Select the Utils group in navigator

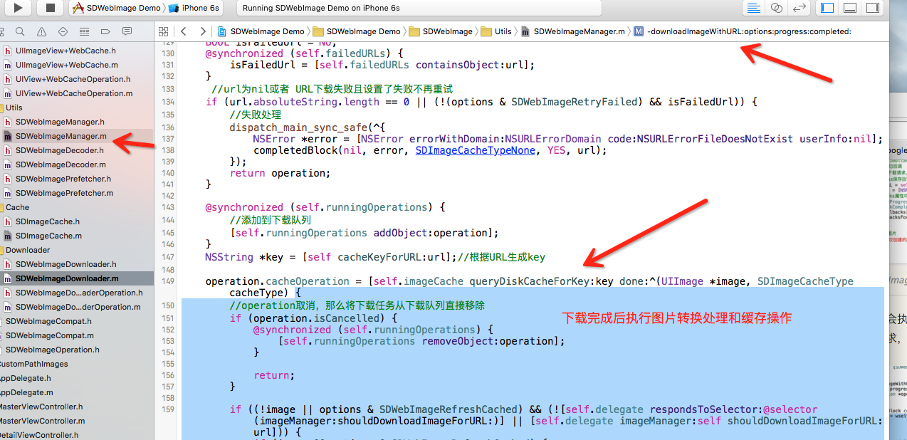click(x=14, y=108)
